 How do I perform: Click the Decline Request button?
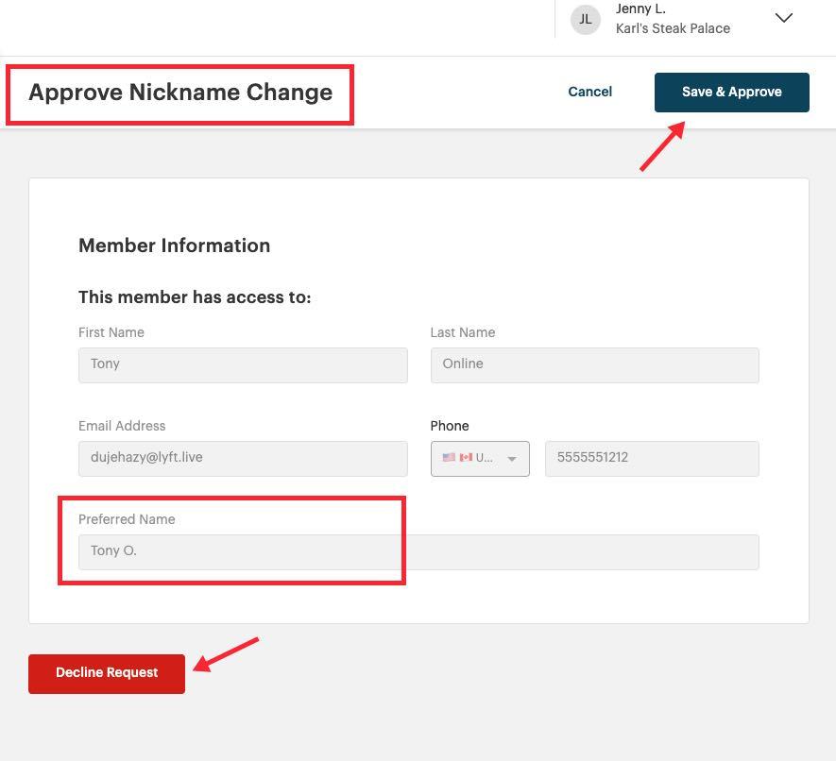point(106,672)
